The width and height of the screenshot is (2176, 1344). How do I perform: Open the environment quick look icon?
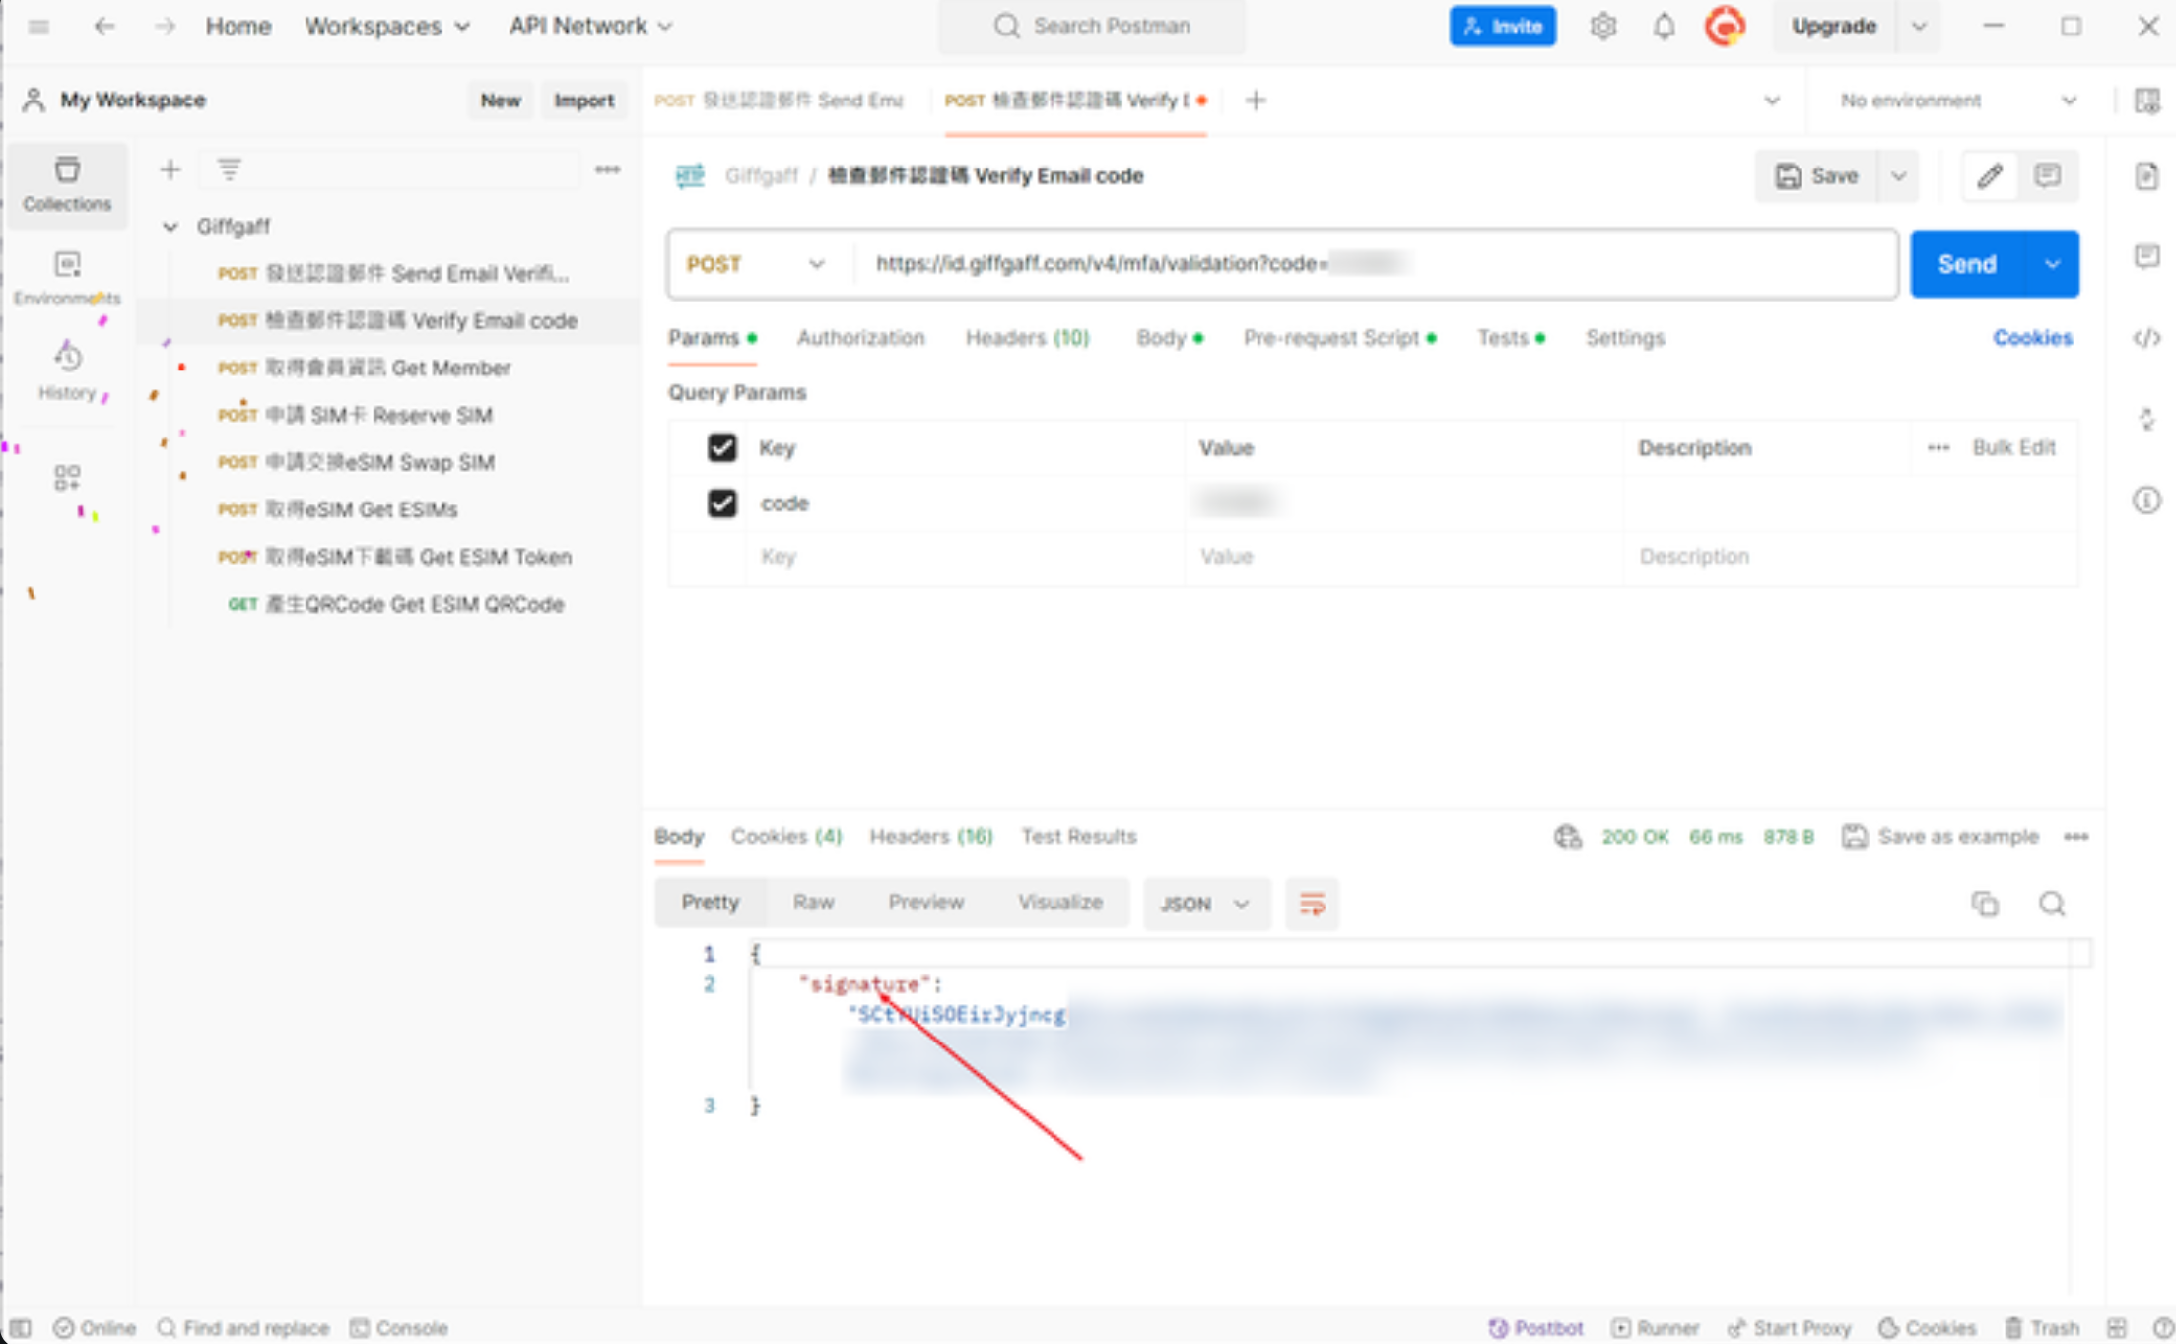(x=2146, y=100)
